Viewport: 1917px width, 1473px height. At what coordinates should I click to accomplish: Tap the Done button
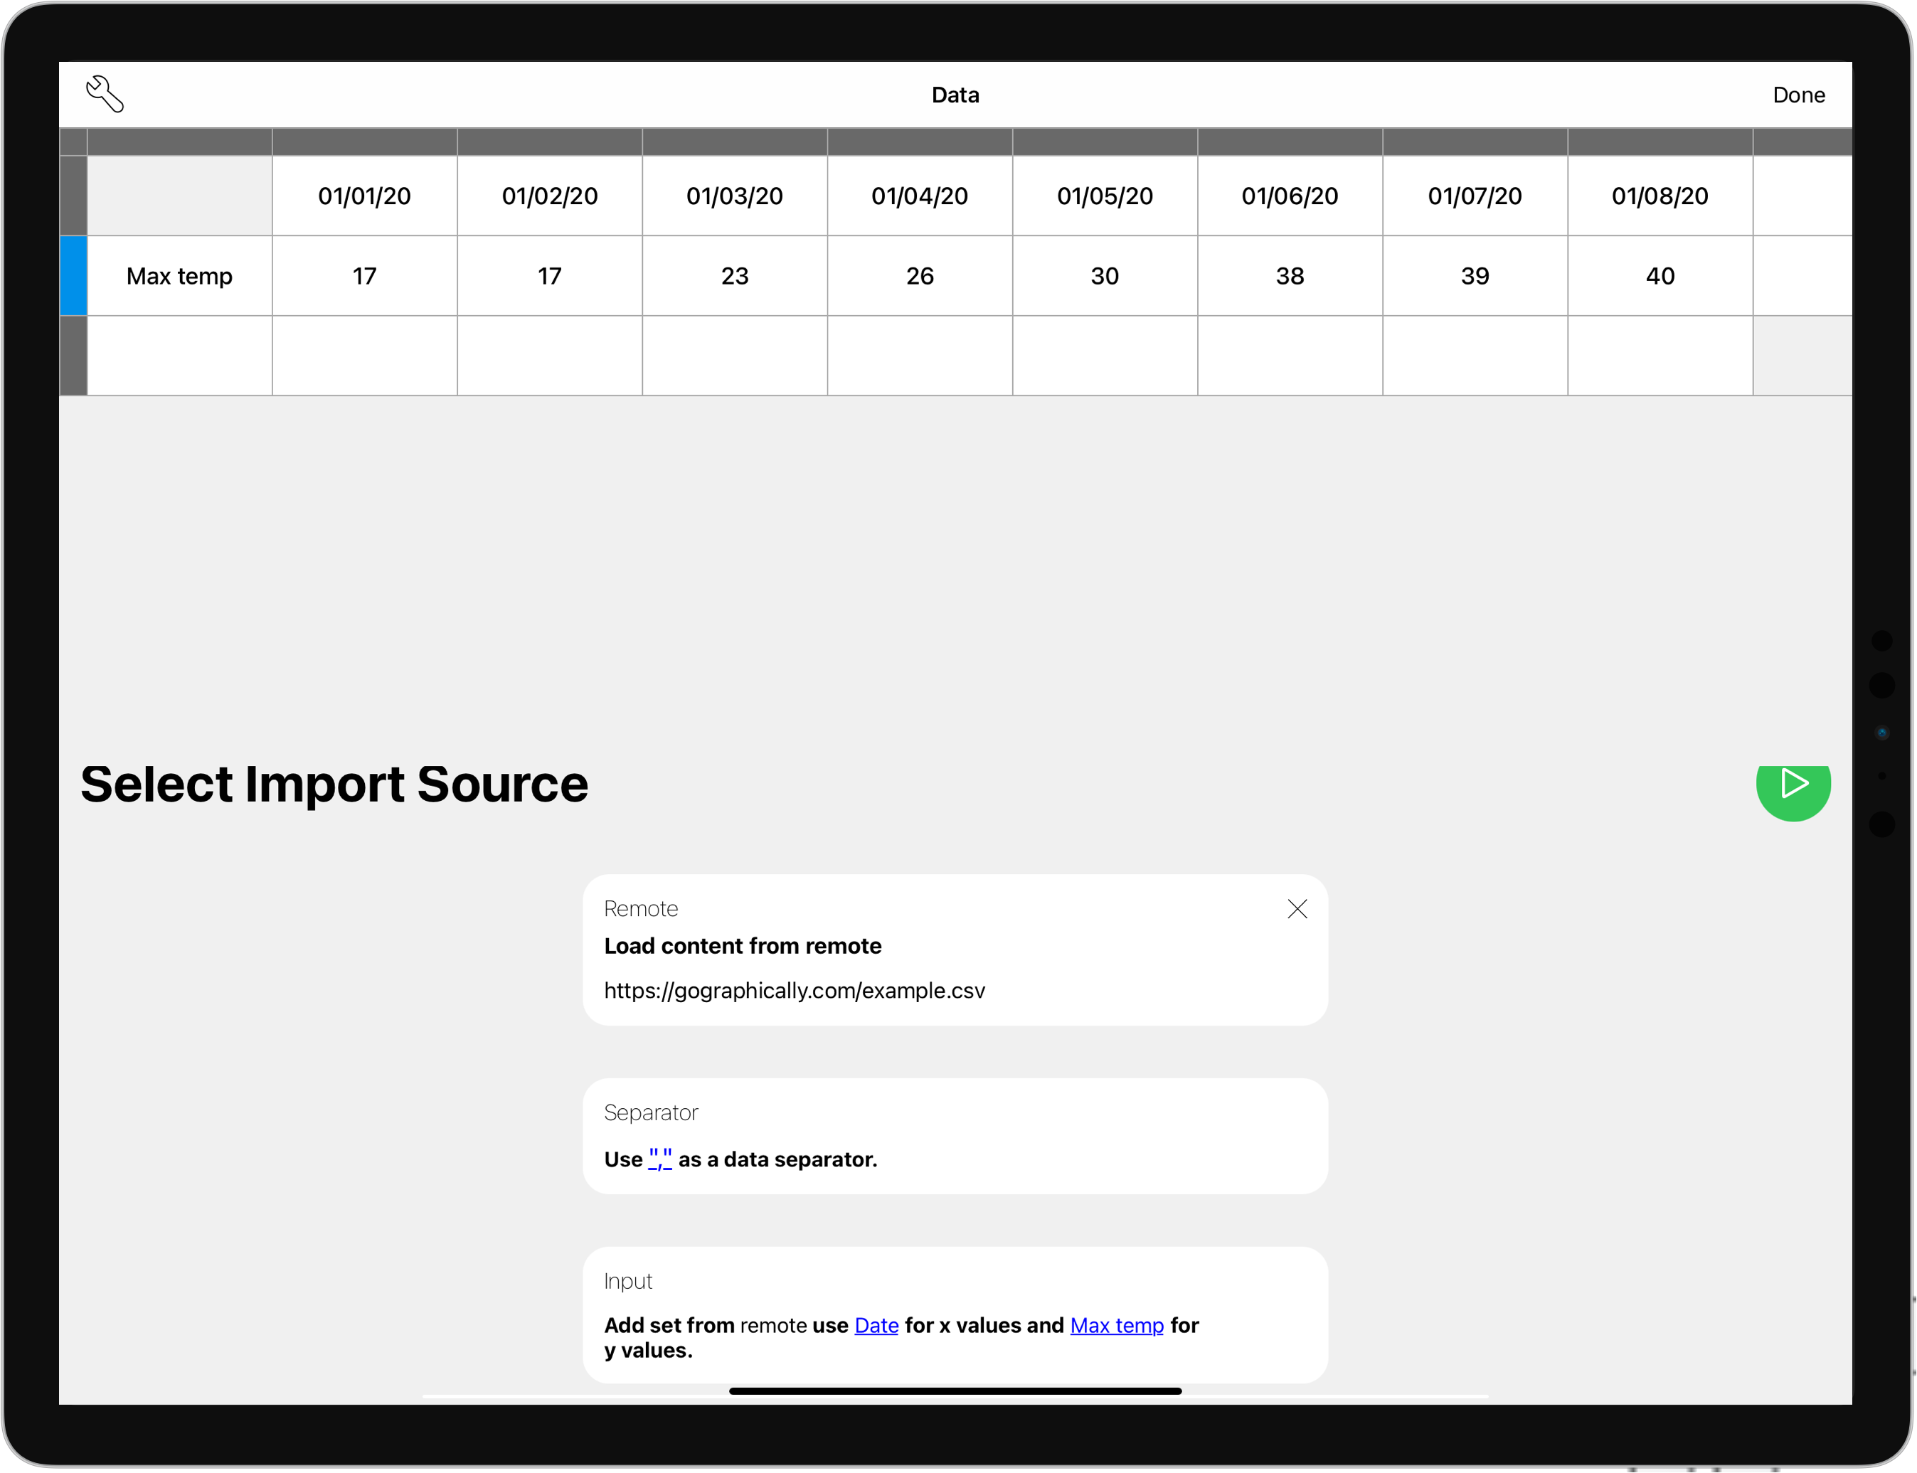(1797, 95)
